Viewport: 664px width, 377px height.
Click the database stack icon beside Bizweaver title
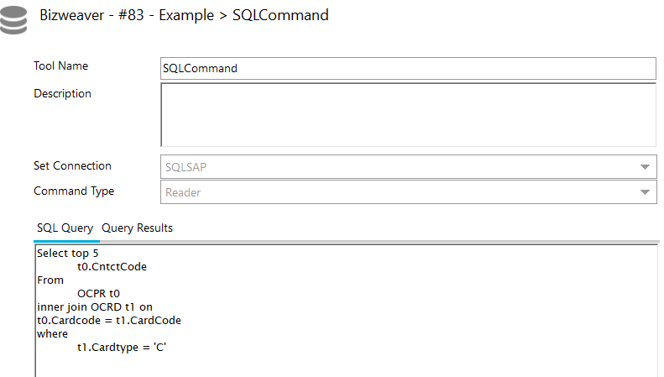[x=13, y=19]
